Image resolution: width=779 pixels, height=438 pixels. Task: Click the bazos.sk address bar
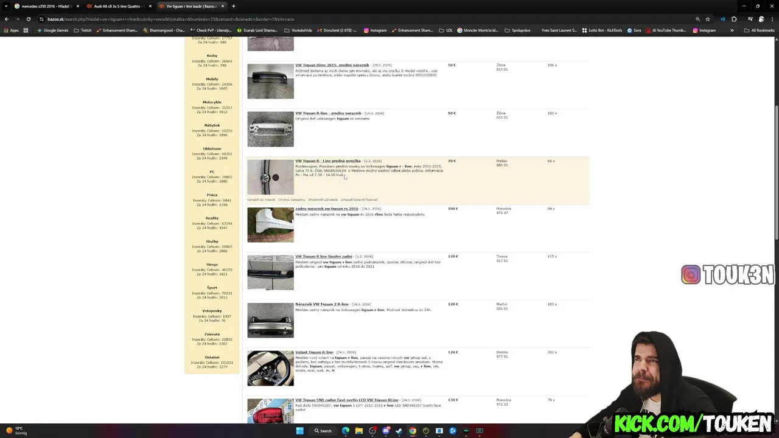pyautogui.click(x=365, y=19)
